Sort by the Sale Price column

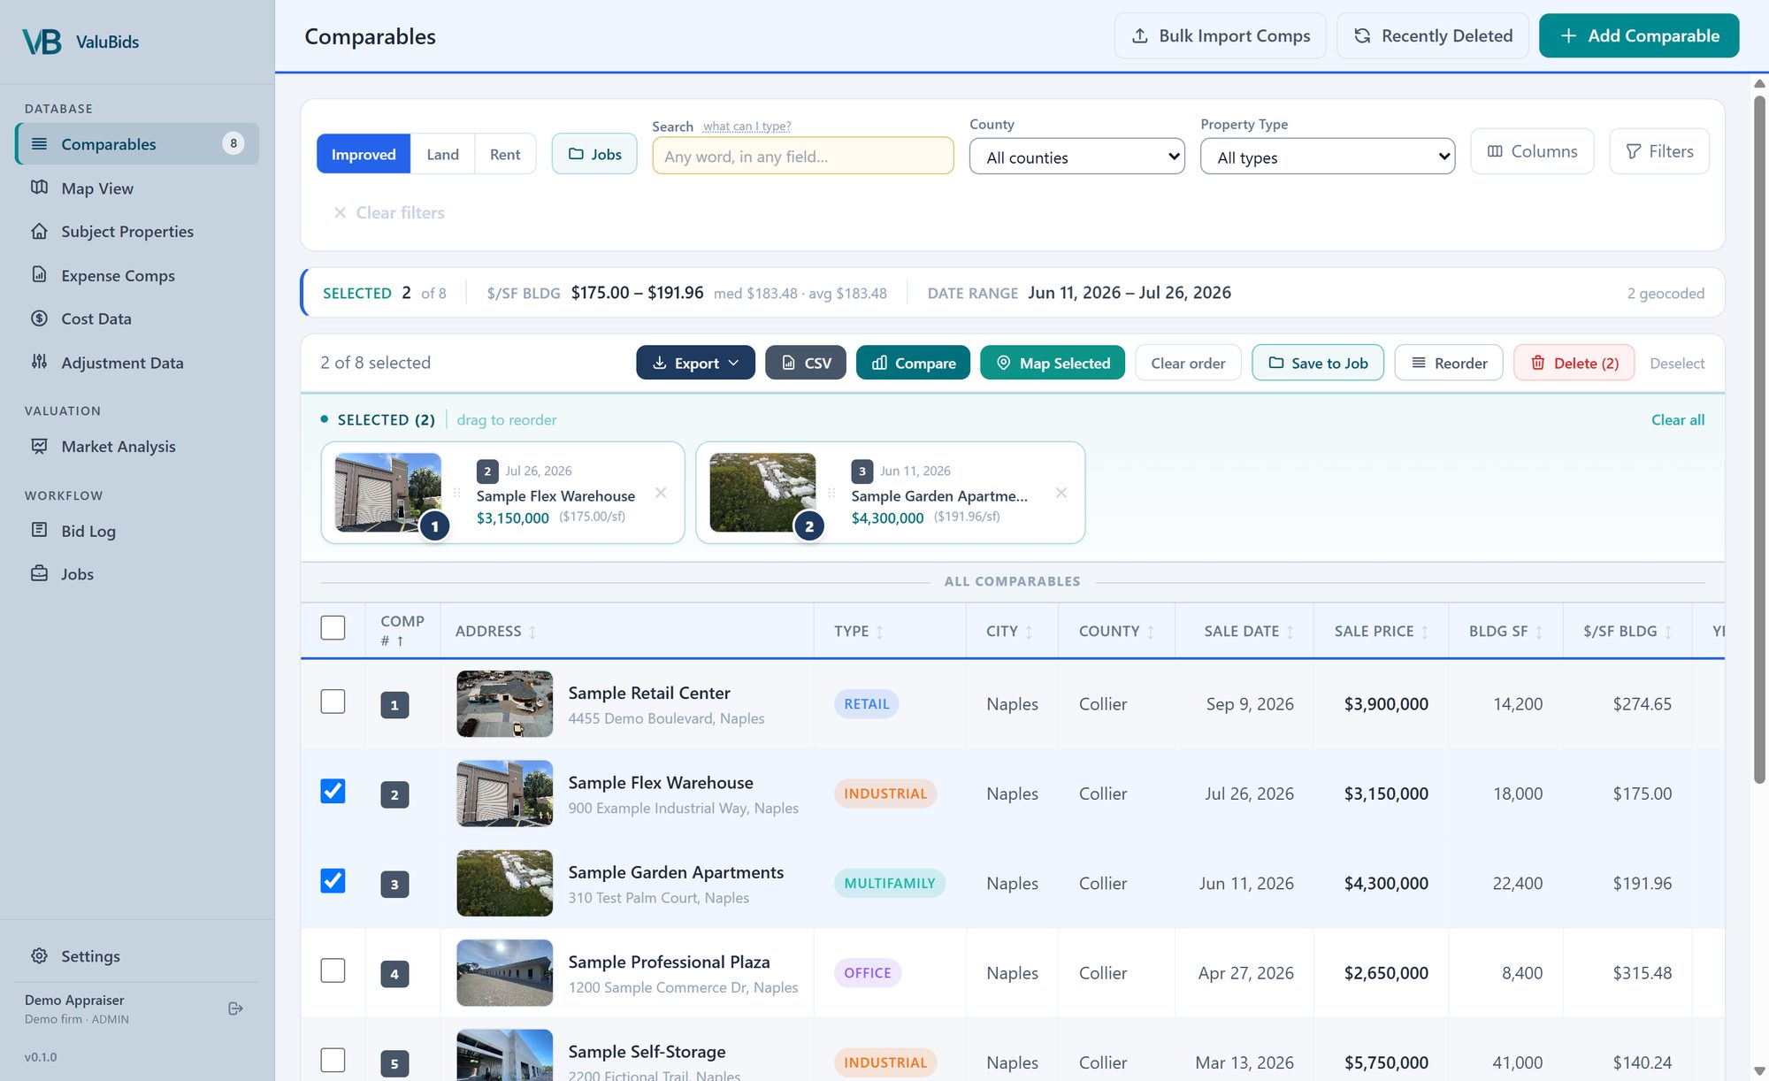(1381, 631)
